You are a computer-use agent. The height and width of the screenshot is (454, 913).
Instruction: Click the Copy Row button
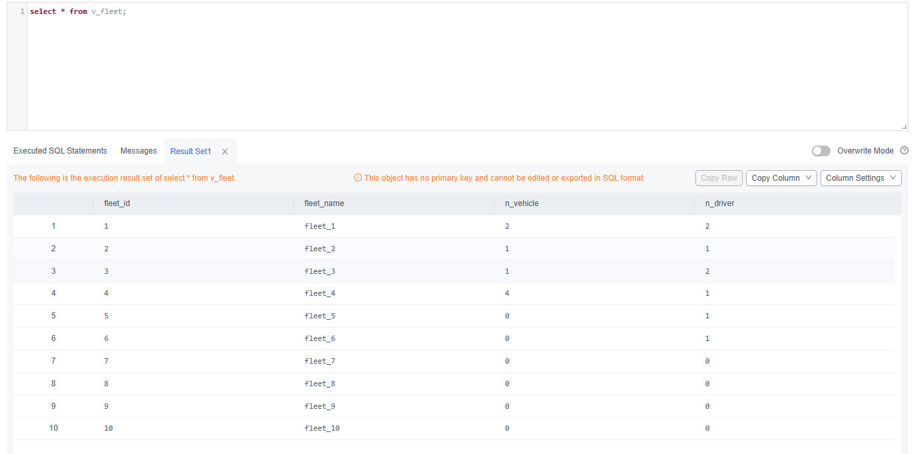tap(719, 178)
